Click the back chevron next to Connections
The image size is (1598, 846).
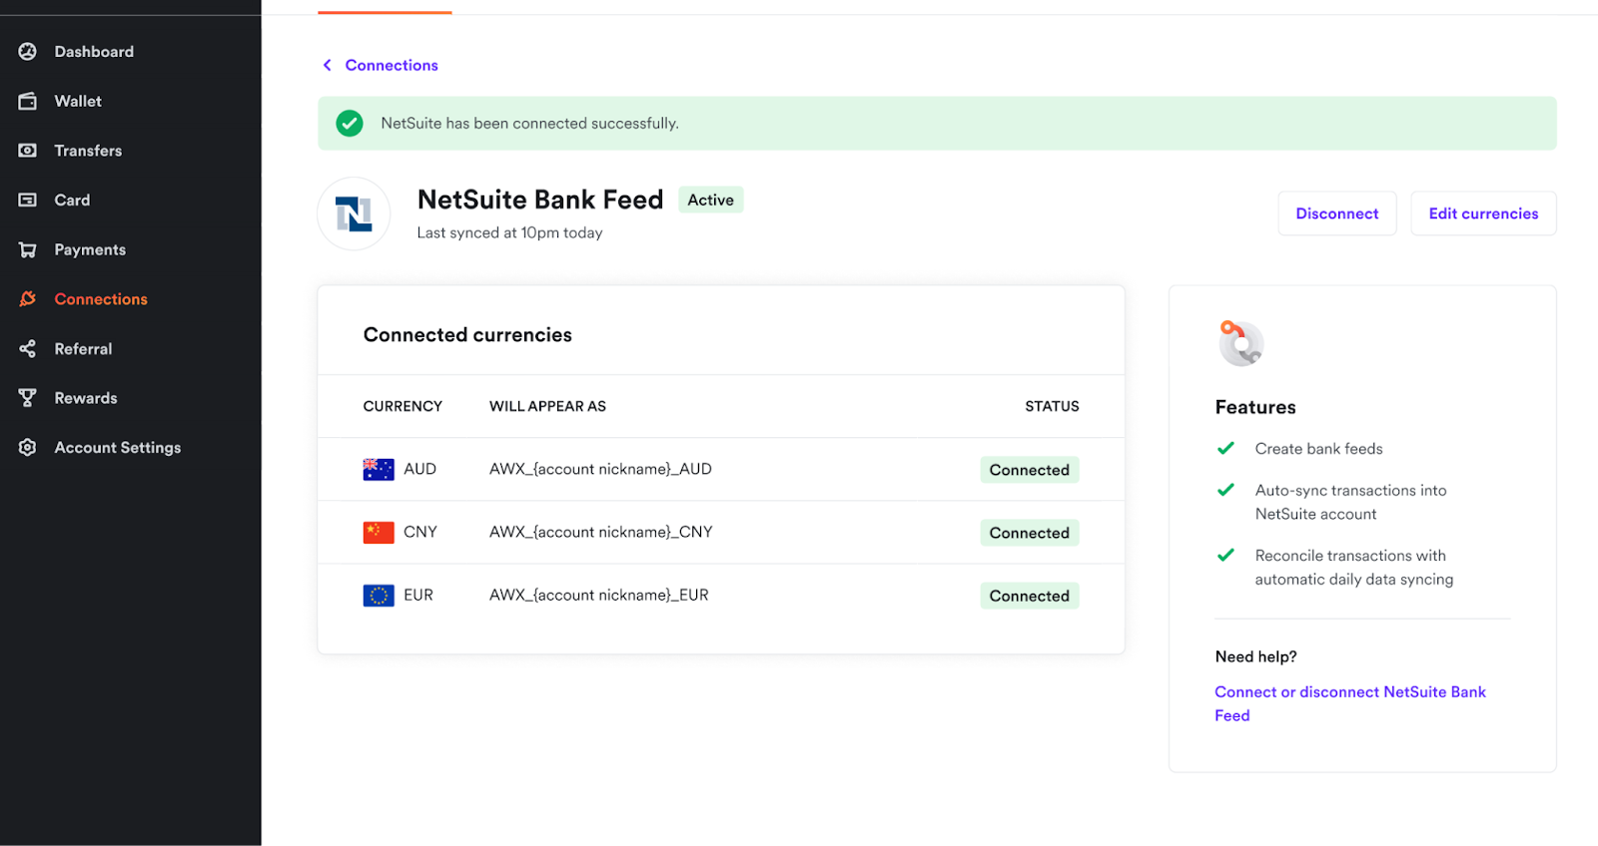327,65
